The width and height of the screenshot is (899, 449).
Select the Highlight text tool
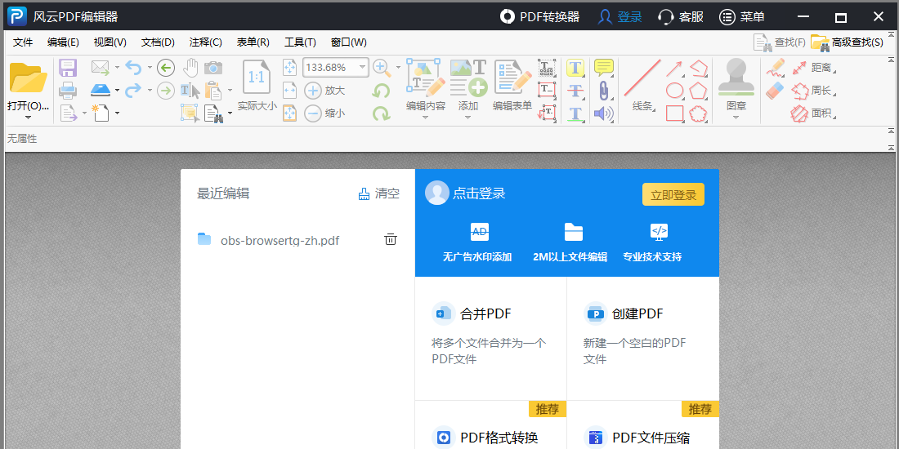click(x=575, y=68)
